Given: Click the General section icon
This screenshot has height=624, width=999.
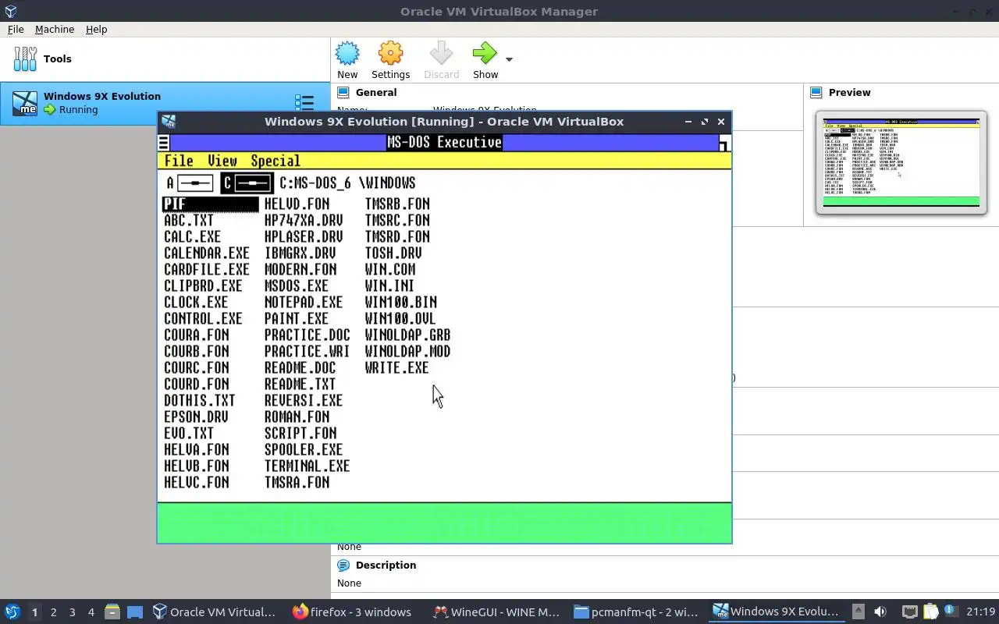Looking at the screenshot, I should 343,92.
